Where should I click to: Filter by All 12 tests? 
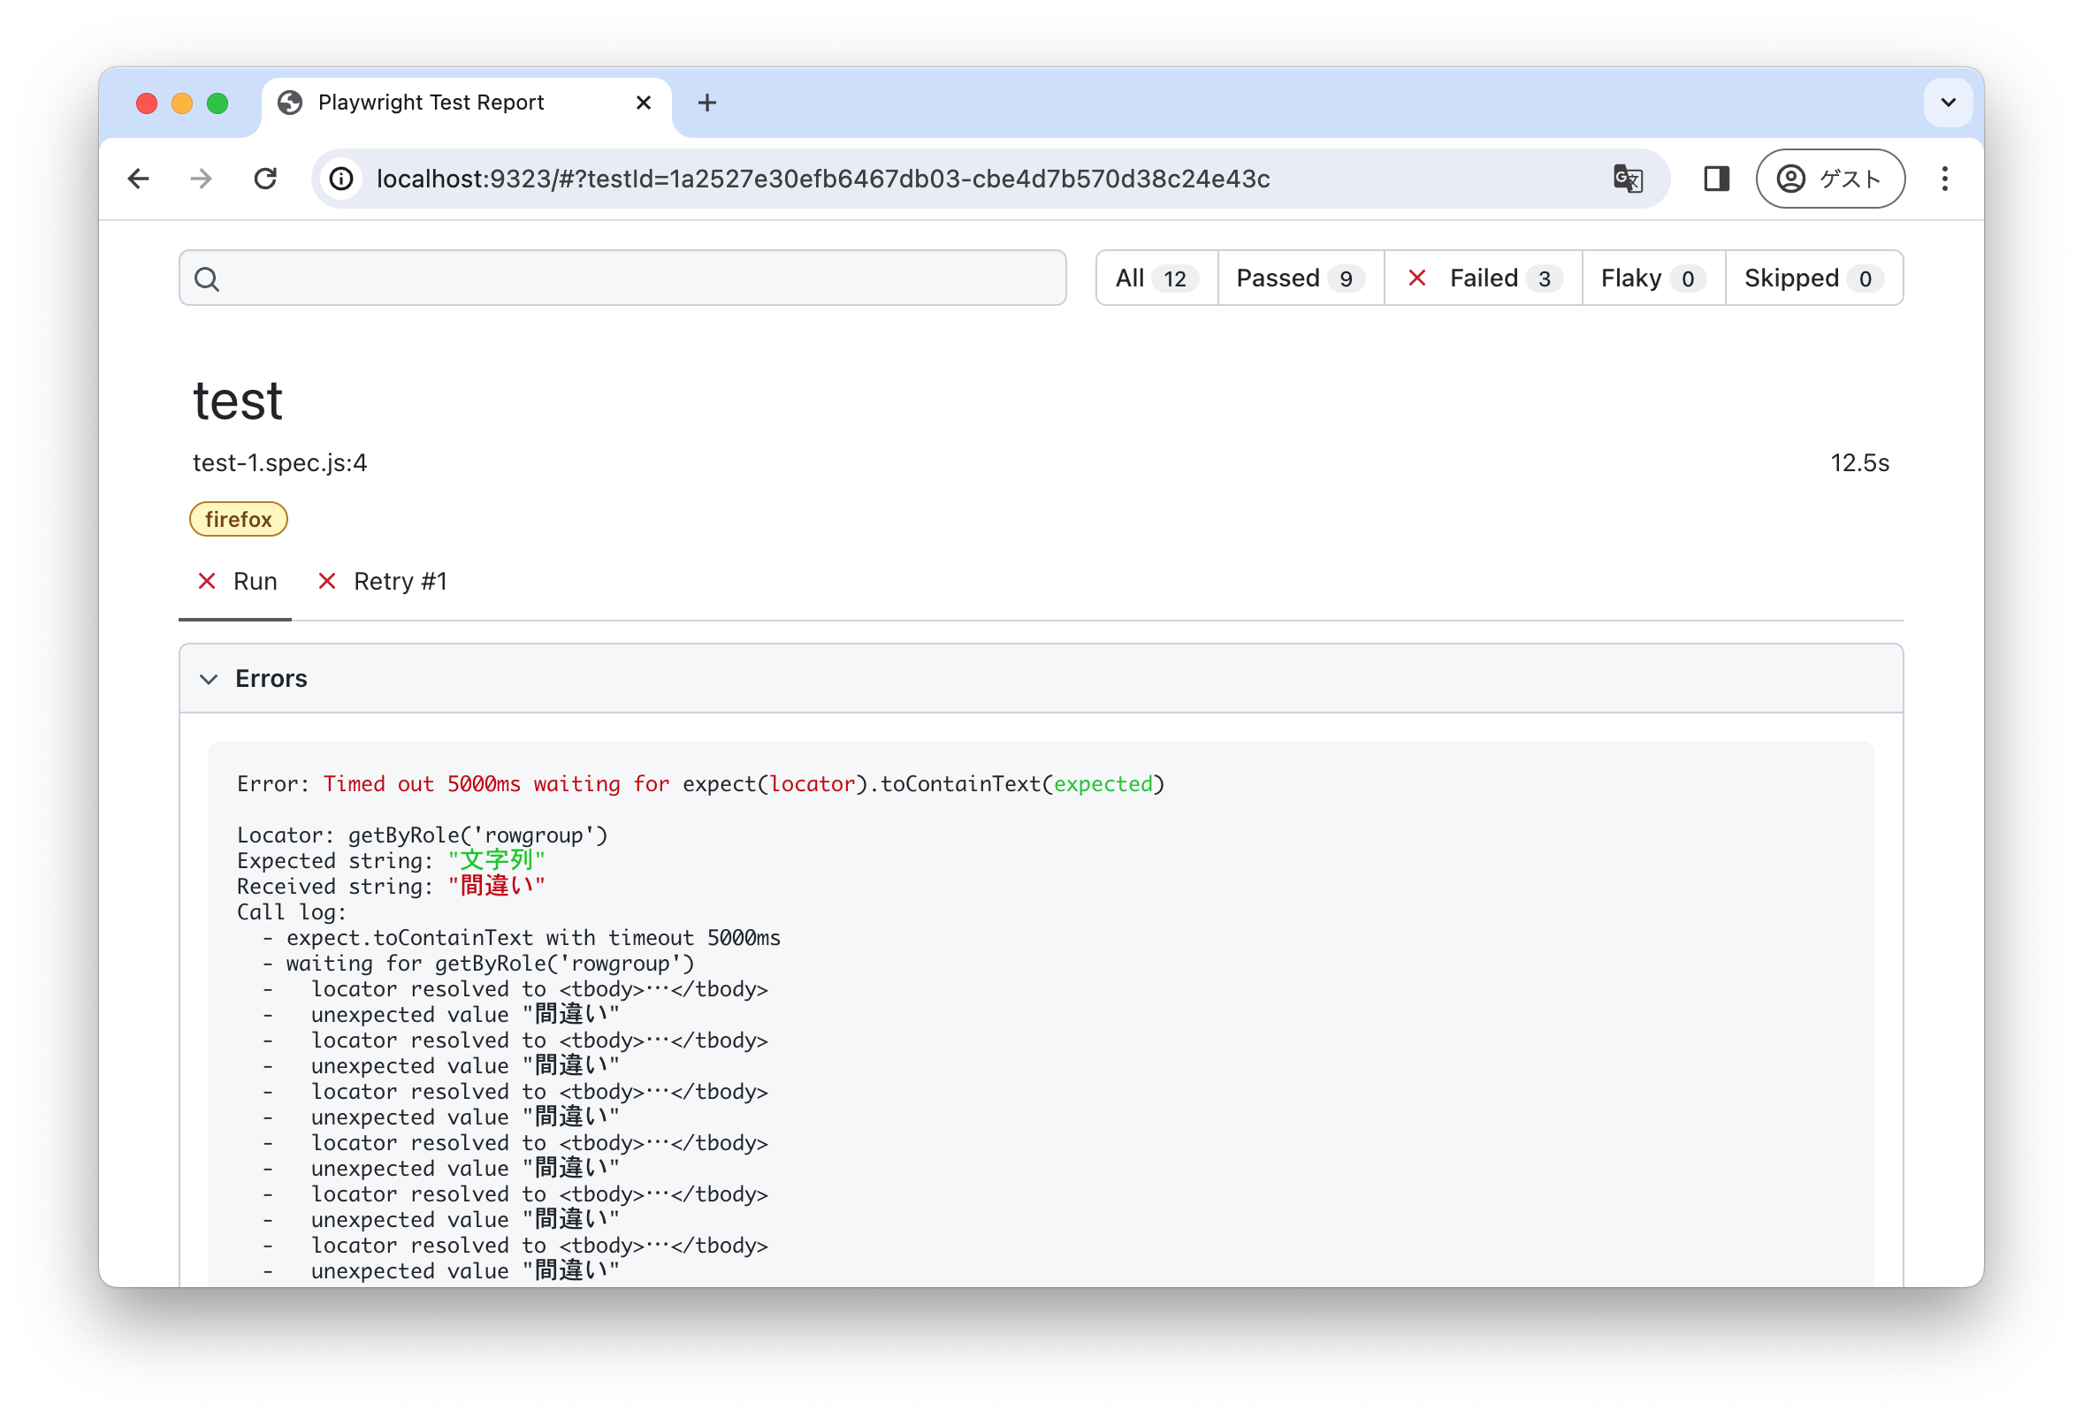[1156, 278]
